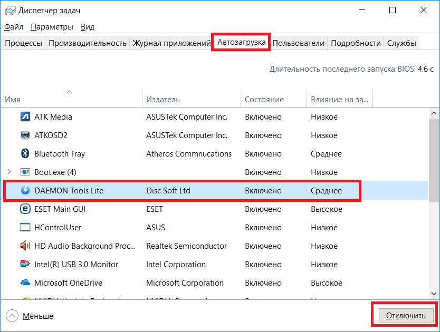Click Высокое impact in the ESET row
The image size is (440, 332).
(327, 209)
